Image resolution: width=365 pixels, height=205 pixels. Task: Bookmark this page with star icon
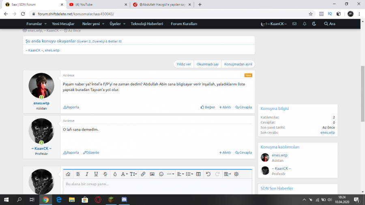click(x=311, y=14)
